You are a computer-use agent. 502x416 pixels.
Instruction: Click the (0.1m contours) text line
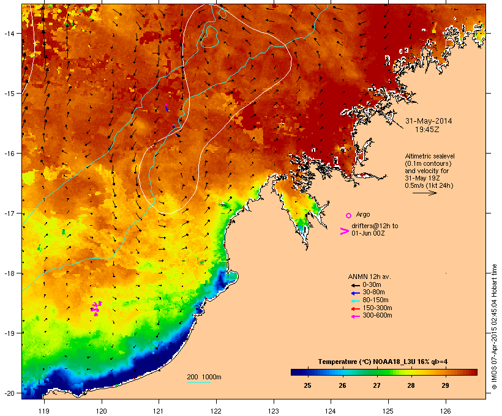coord(428,163)
